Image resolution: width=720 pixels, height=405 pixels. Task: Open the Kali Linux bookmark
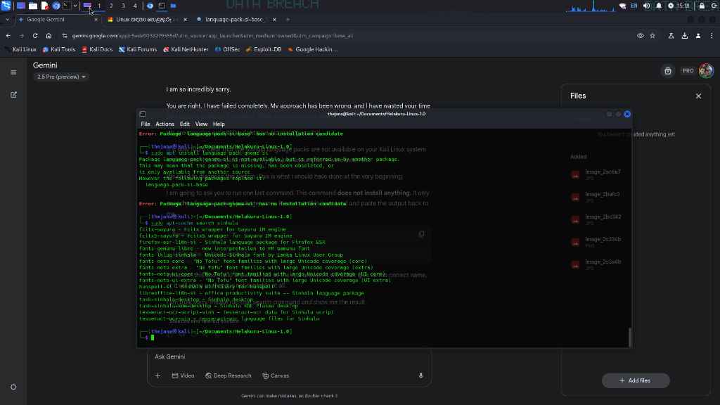tap(20, 50)
